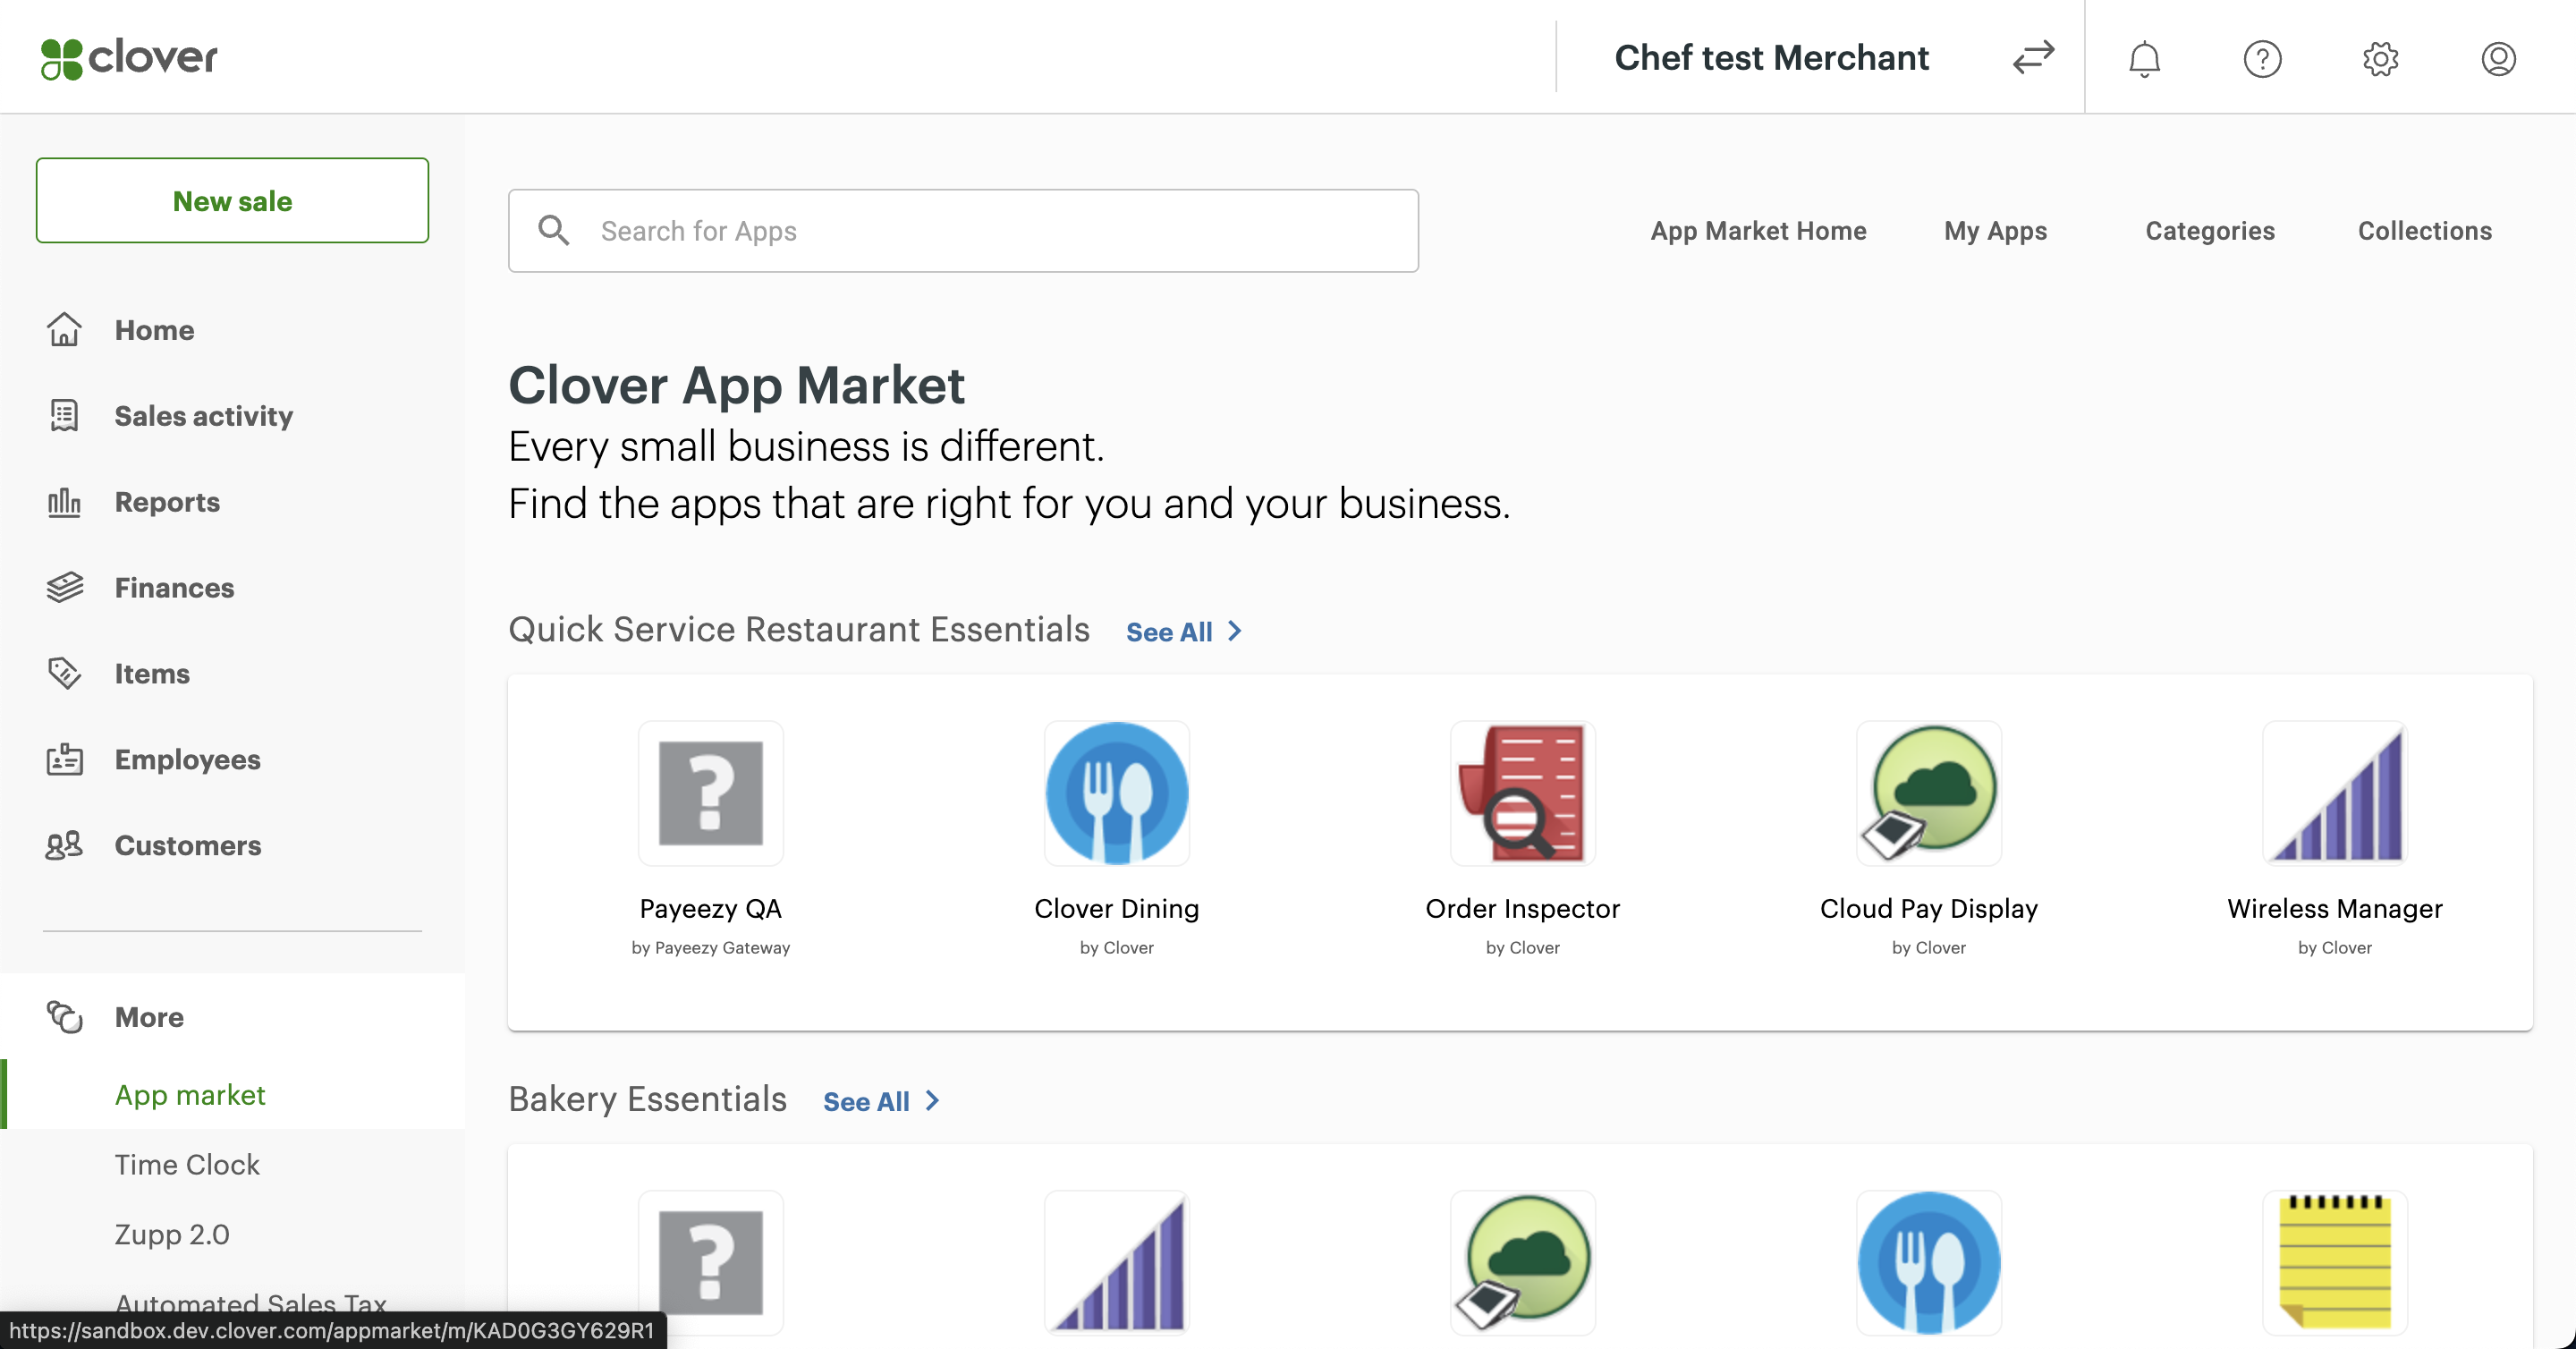Open the Clover Dining app icon

pyautogui.click(x=1116, y=793)
